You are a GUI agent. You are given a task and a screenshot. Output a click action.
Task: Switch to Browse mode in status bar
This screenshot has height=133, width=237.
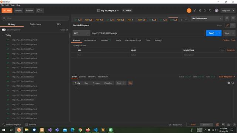click(x=206, y=125)
